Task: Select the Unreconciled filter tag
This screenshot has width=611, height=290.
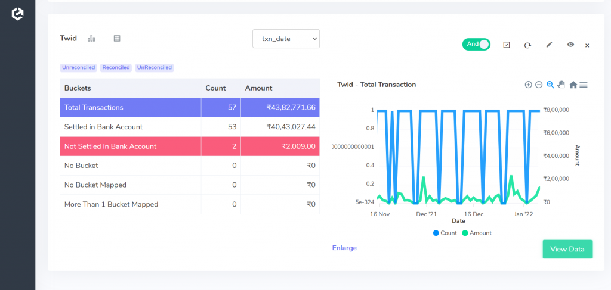Action: [x=78, y=68]
